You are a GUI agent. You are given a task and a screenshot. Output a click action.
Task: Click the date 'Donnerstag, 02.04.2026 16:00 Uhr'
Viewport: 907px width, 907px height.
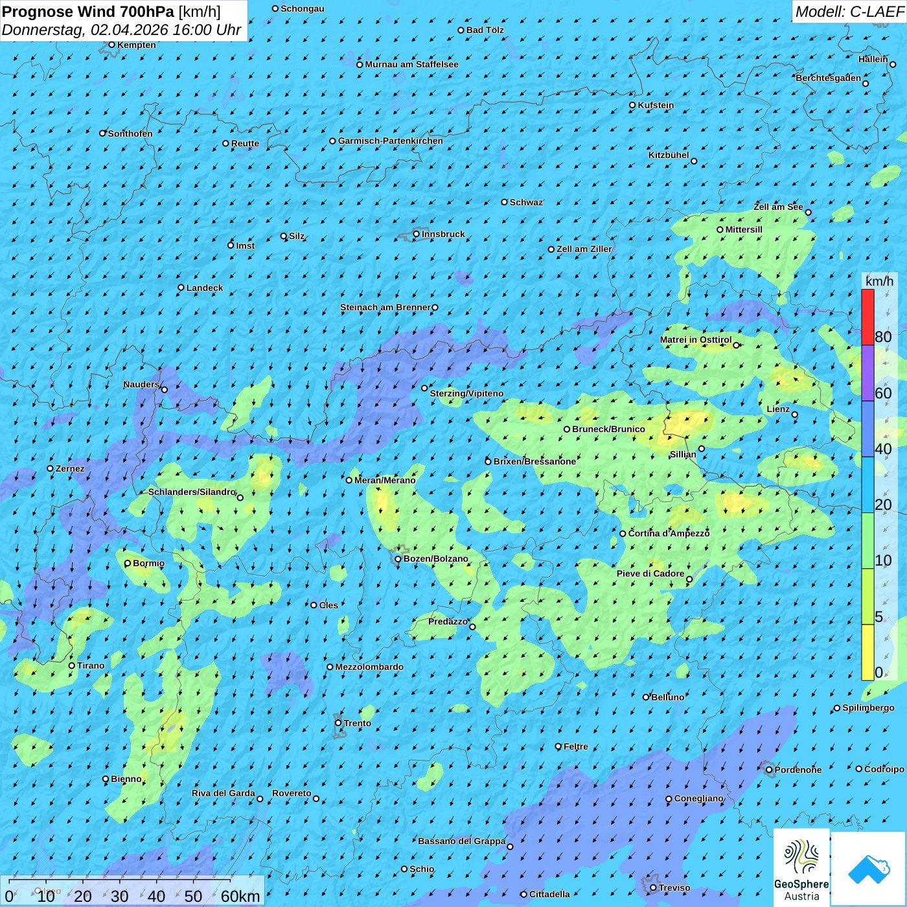[121, 30]
